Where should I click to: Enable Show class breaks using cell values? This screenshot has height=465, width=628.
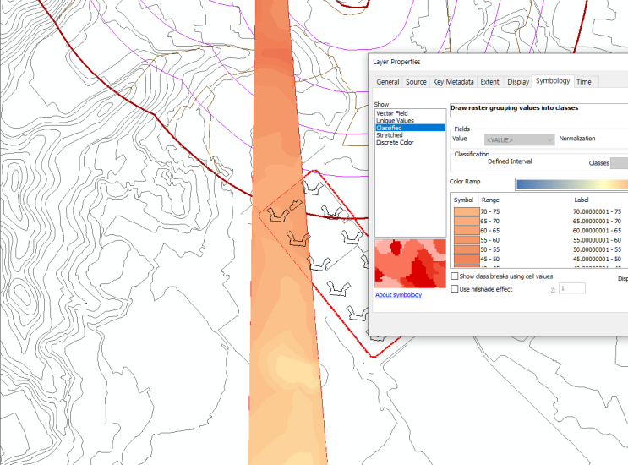click(x=456, y=276)
